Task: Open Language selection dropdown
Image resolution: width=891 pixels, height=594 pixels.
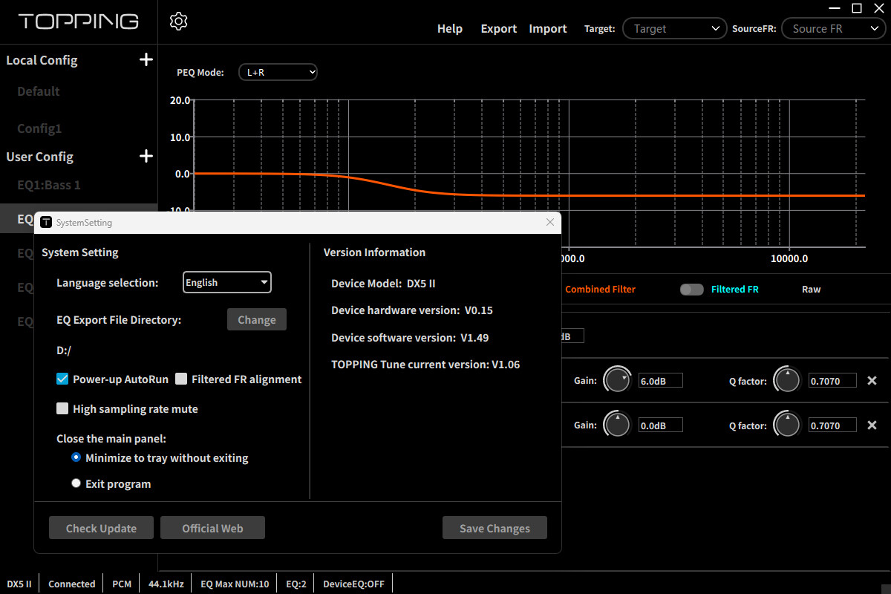Action: tap(227, 282)
